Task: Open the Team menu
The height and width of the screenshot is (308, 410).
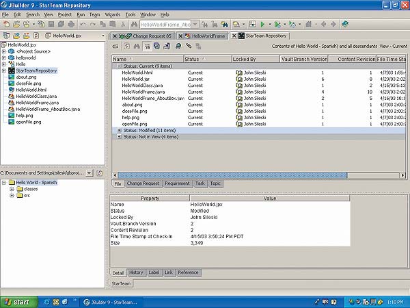Action: [x=95, y=14]
